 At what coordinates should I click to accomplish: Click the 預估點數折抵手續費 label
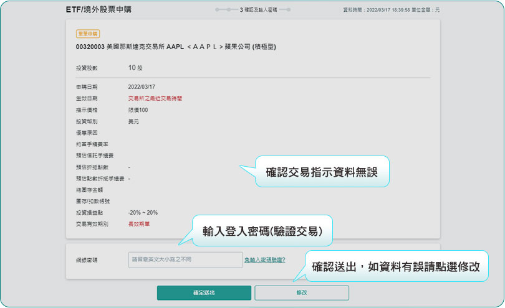(100, 179)
